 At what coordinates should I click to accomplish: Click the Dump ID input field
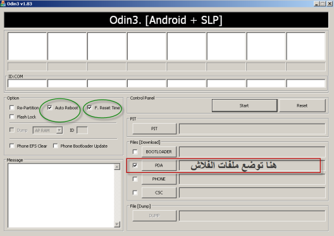[82, 130]
